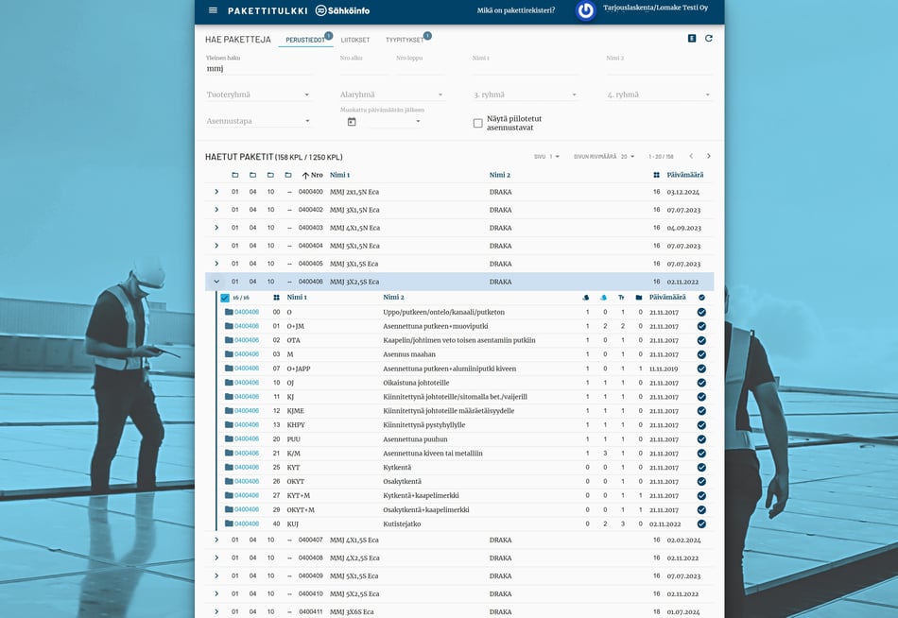Viewport: 898px width, 618px height.
Task: Open the hamburger navigation menu
Action: 213,10
